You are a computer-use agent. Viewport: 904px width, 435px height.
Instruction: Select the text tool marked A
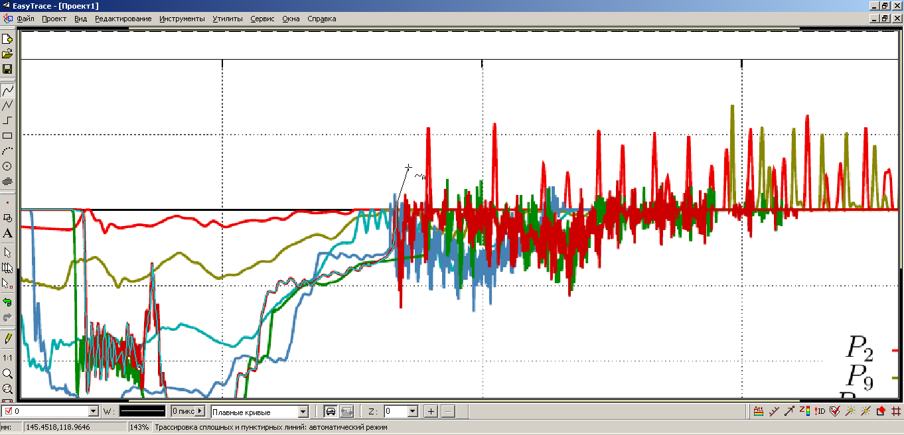(x=7, y=233)
